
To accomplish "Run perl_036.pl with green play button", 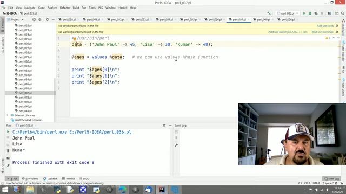I will (304, 13).
